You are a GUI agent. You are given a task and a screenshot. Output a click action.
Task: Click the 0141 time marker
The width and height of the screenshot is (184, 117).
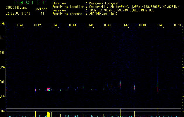(x=20, y=25)
